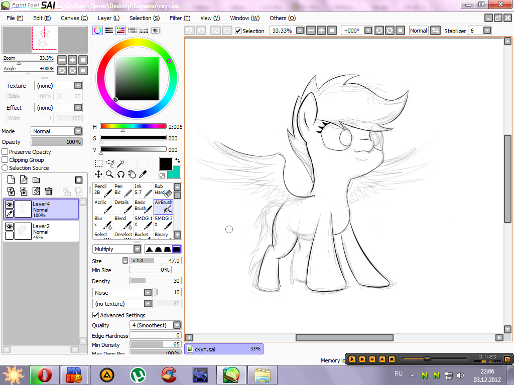Choose the Rub Hard eraser
The height and width of the screenshot is (385, 514).
pos(163,190)
